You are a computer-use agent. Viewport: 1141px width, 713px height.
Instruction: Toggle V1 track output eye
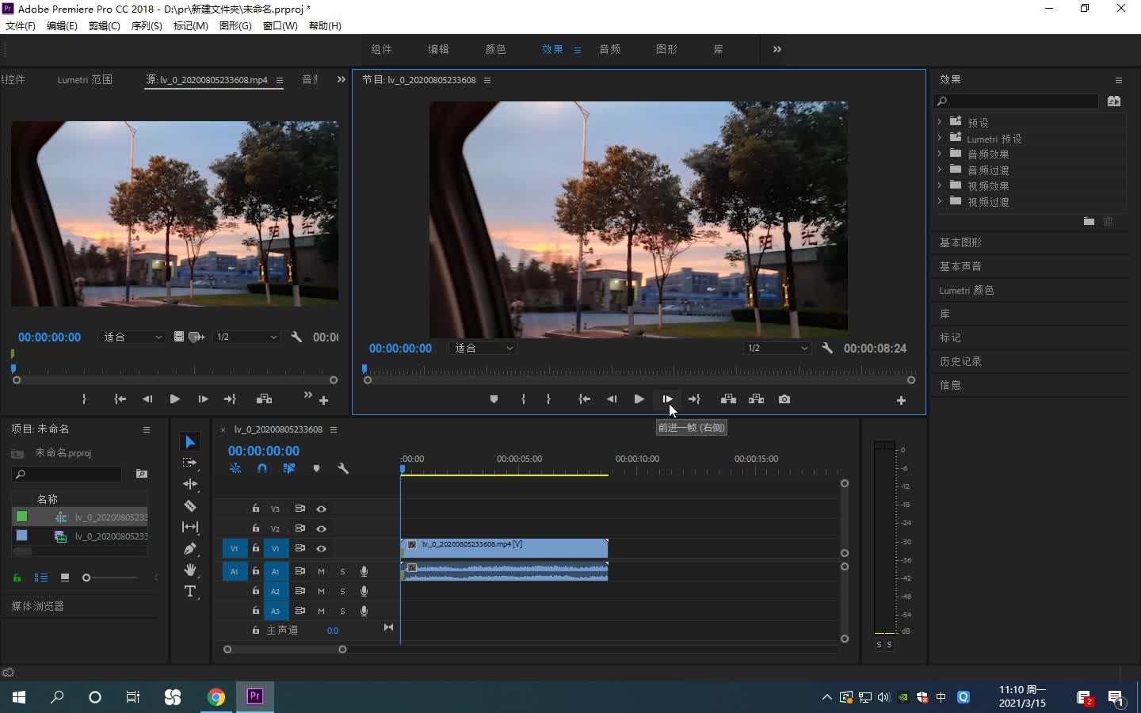(x=321, y=548)
